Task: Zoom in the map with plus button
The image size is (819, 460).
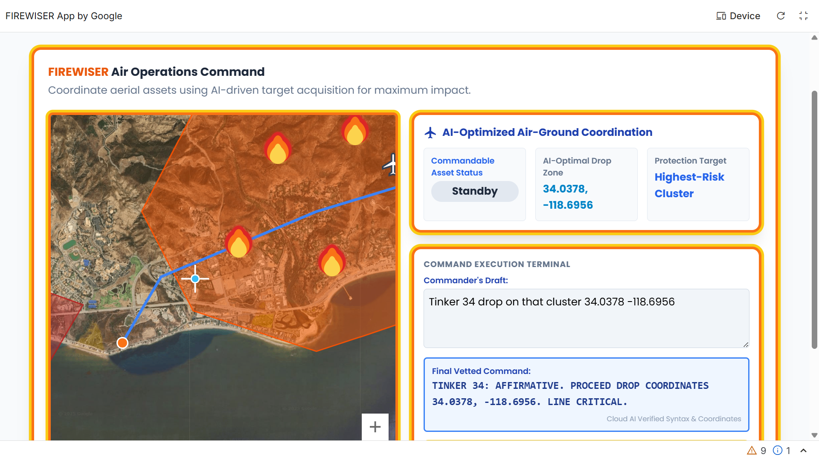Action: pyautogui.click(x=375, y=427)
